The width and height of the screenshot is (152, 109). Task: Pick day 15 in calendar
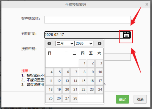pos(83,81)
